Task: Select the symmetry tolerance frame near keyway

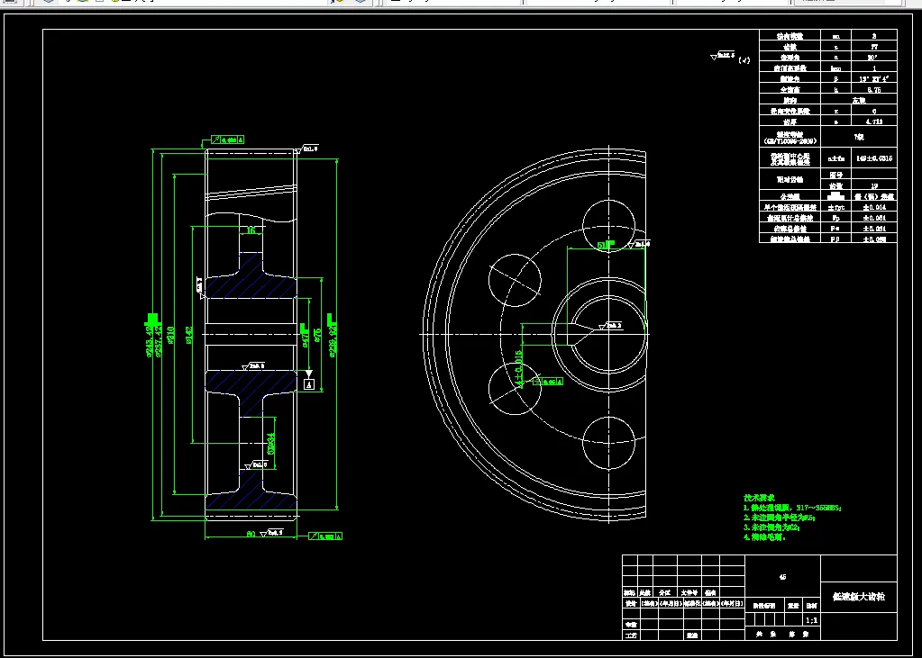Action: pyautogui.click(x=547, y=382)
